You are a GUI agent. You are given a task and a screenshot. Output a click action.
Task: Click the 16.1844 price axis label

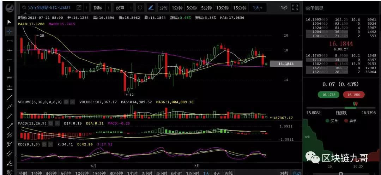click(x=286, y=64)
